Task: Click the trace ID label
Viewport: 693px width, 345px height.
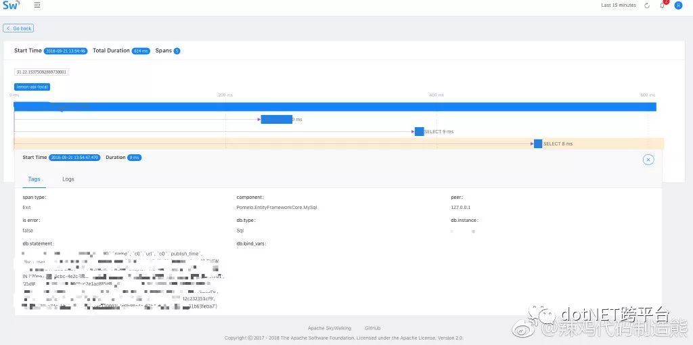Action: click(41, 72)
